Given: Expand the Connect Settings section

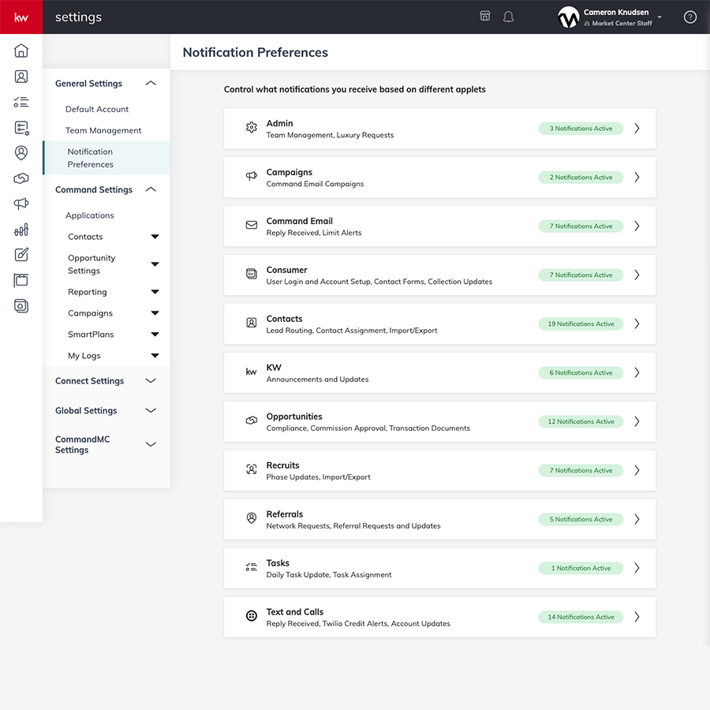Looking at the screenshot, I should click(x=151, y=381).
